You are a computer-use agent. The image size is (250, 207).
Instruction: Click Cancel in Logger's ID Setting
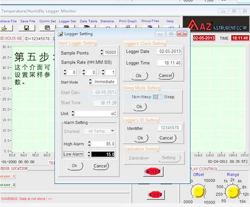(x=166, y=138)
